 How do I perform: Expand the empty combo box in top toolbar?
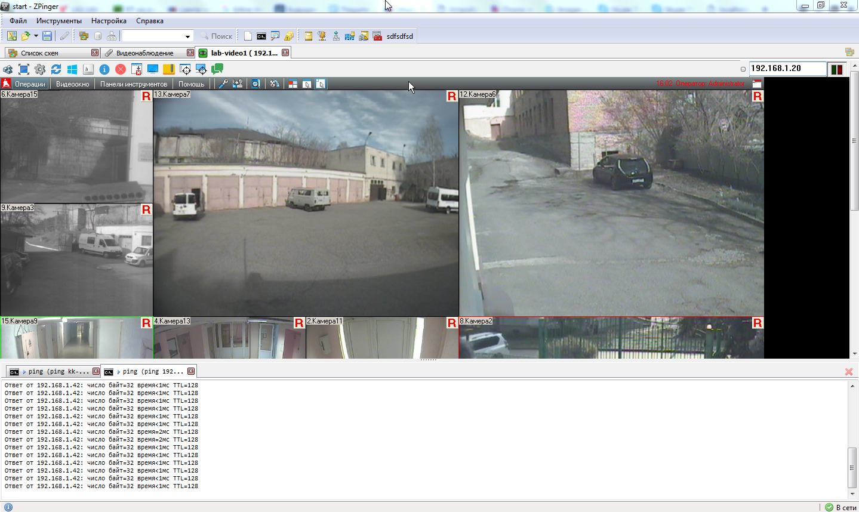pyautogui.click(x=187, y=36)
